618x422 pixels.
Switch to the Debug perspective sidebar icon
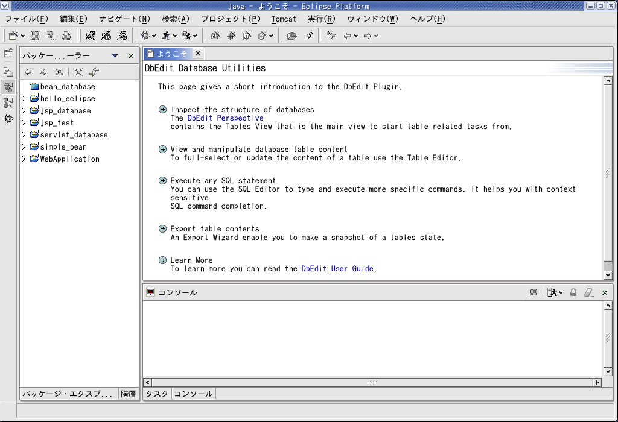pos(8,119)
